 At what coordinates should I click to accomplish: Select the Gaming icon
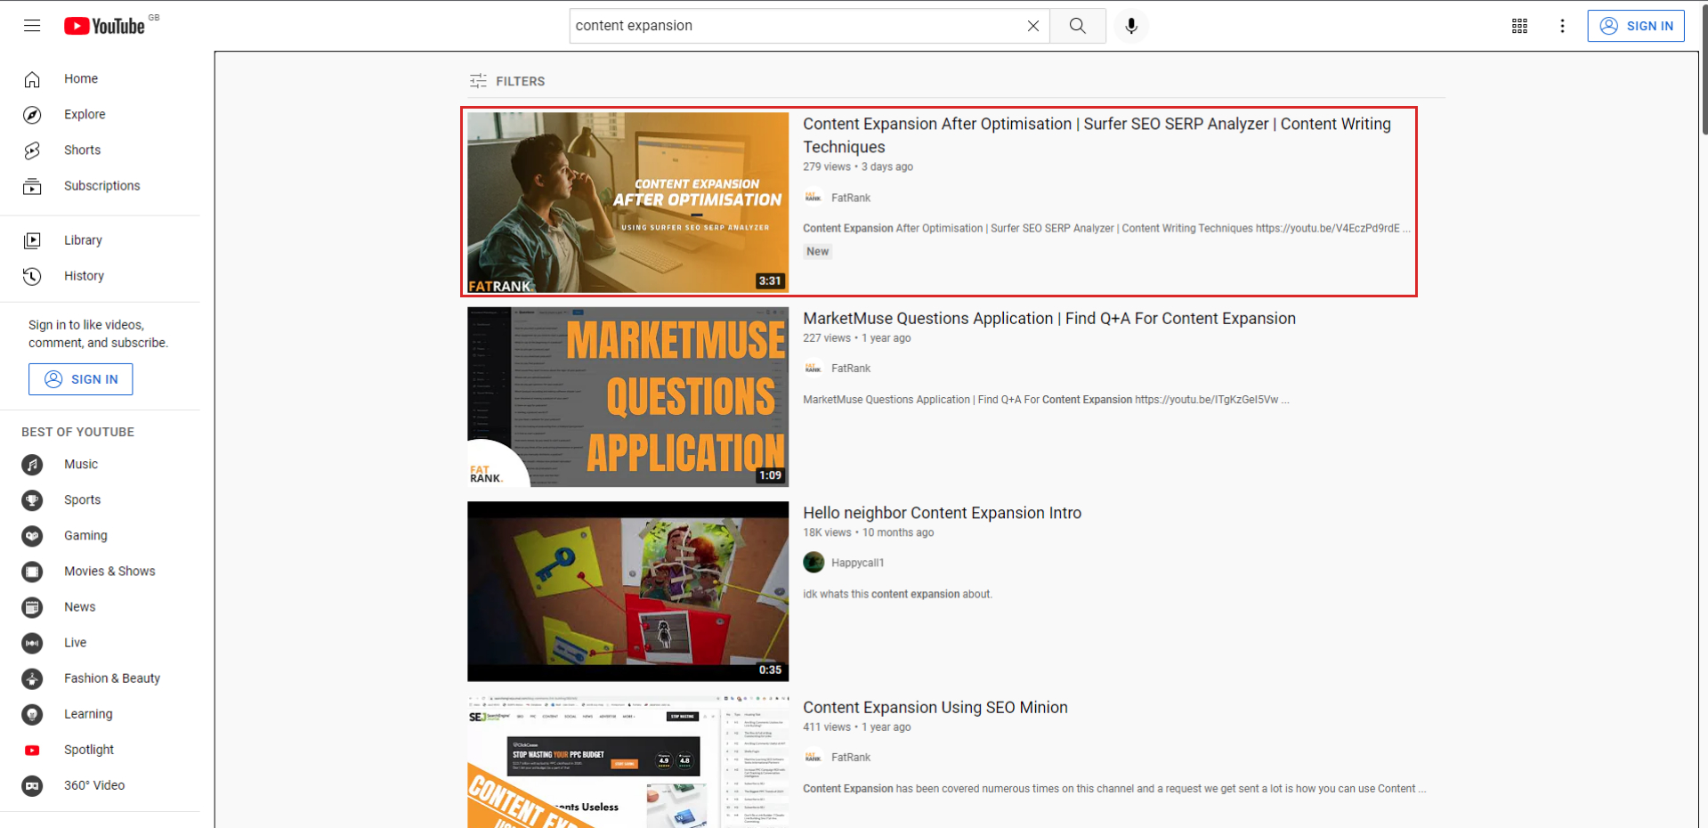(32, 536)
